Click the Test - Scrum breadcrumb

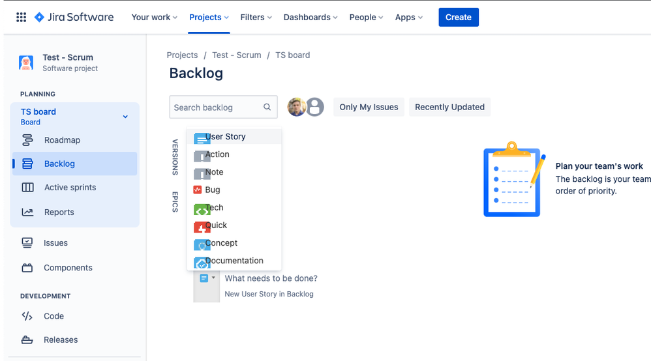pyautogui.click(x=237, y=55)
